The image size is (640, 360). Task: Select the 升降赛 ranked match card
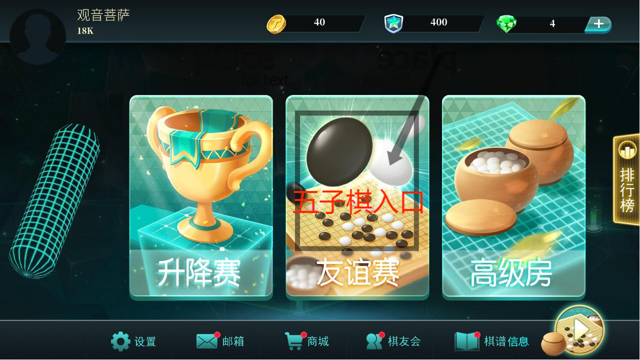(x=201, y=196)
